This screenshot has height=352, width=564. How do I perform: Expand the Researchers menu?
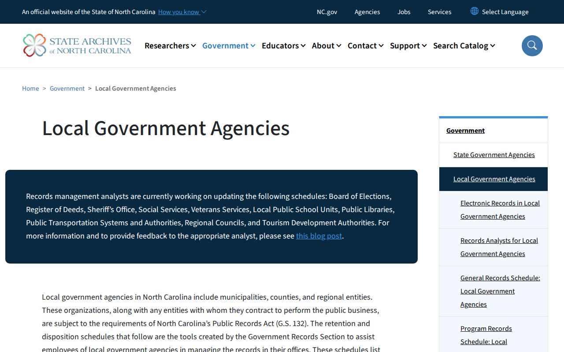coord(170,46)
